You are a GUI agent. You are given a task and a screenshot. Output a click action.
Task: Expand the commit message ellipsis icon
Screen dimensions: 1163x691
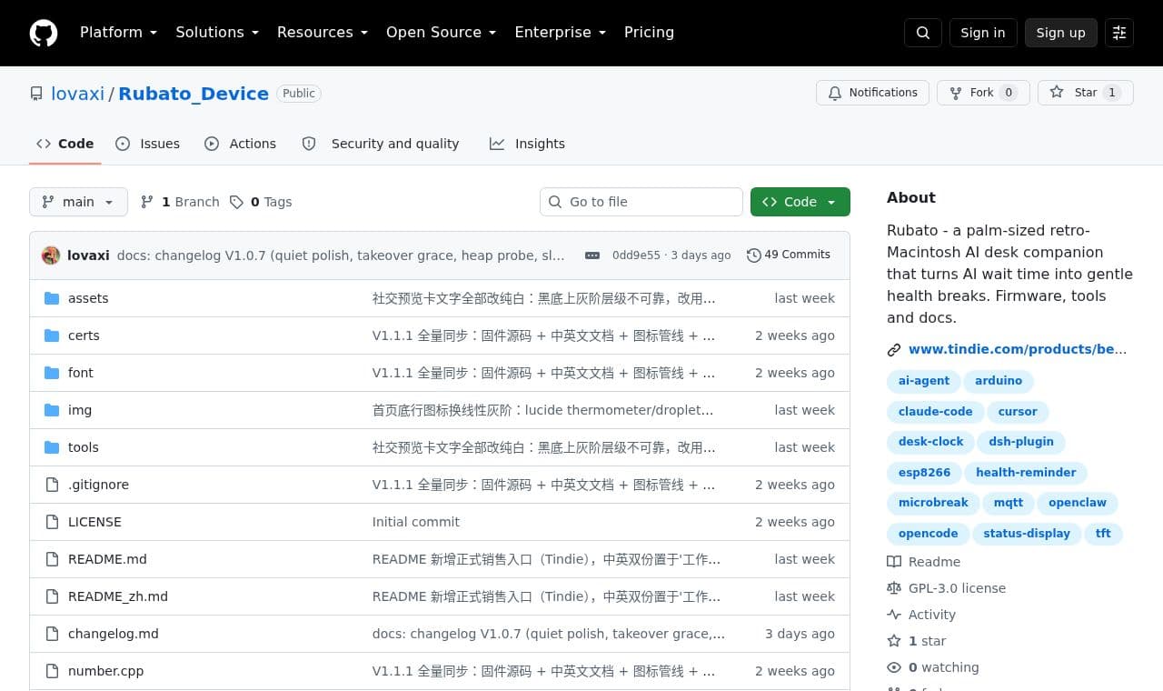[x=592, y=255]
